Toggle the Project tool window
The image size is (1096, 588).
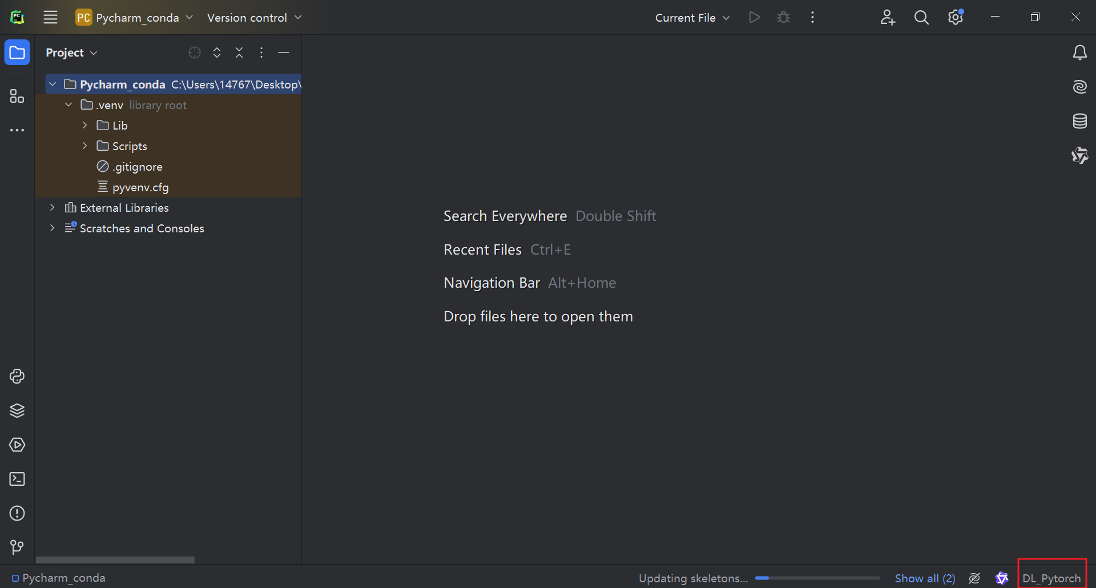17,53
